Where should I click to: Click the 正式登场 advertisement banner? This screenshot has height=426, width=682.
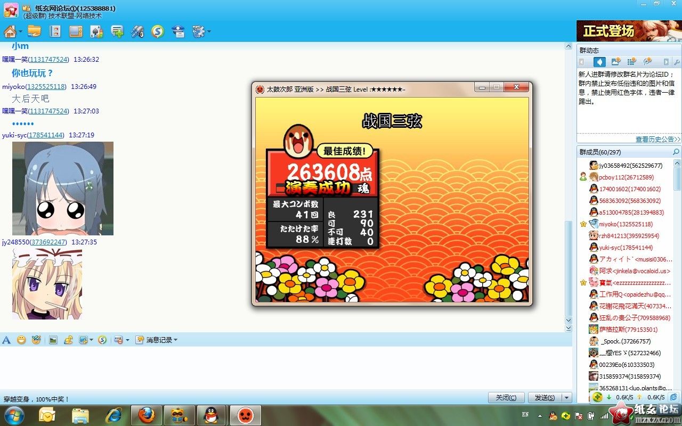(x=629, y=31)
